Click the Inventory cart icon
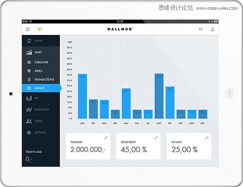This screenshot has height=187, width=243. tap(29, 110)
